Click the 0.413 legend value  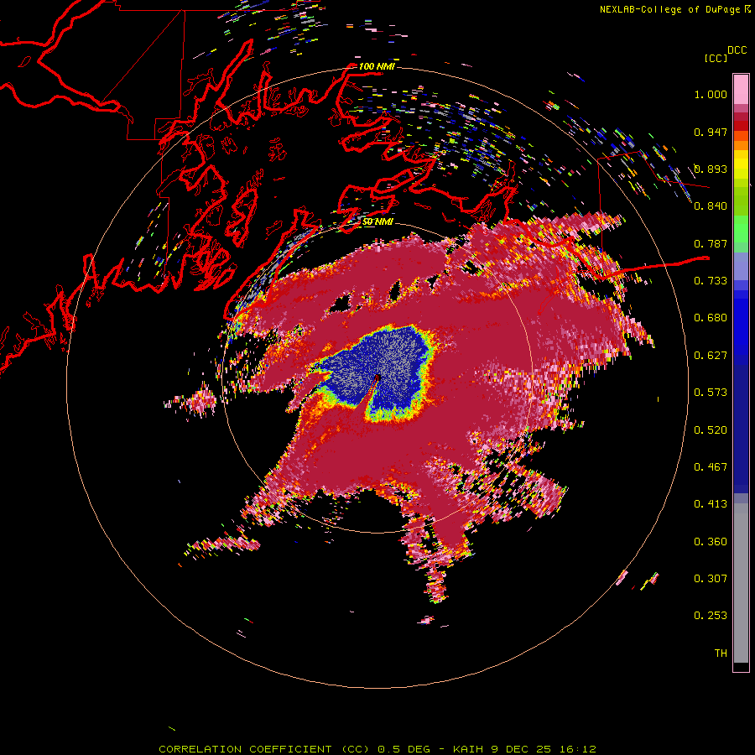[711, 504]
